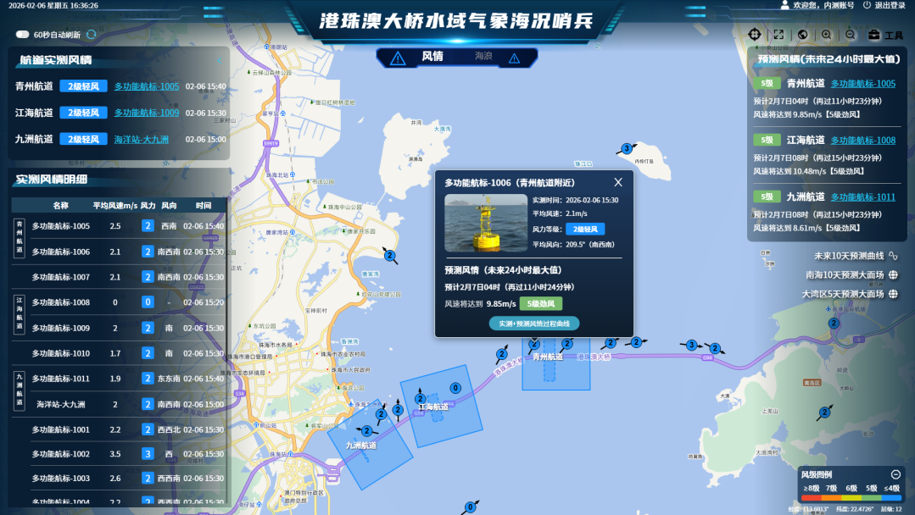Viewport: 915px width, 515px height.
Task: Click the 实测+预测风情过程曲线 button
Action: click(534, 323)
